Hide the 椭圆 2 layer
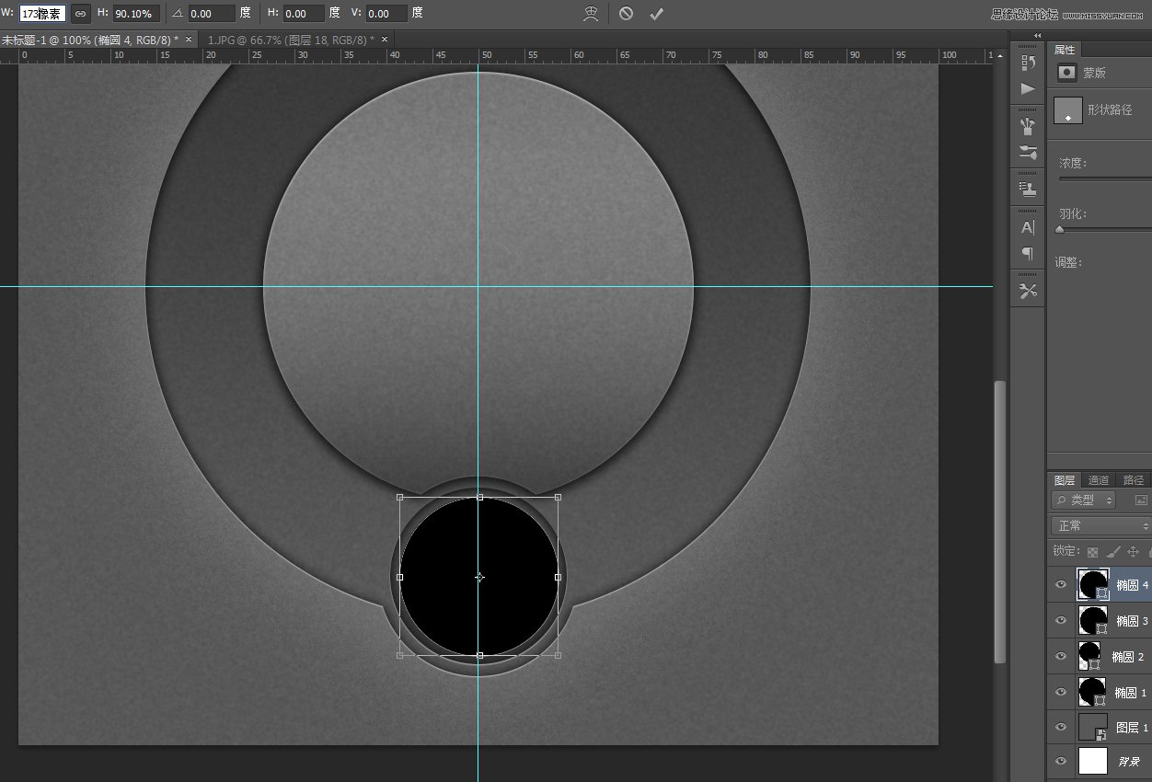Image resolution: width=1152 pixels, height=782 pixels. click(x=1061, y=656)
